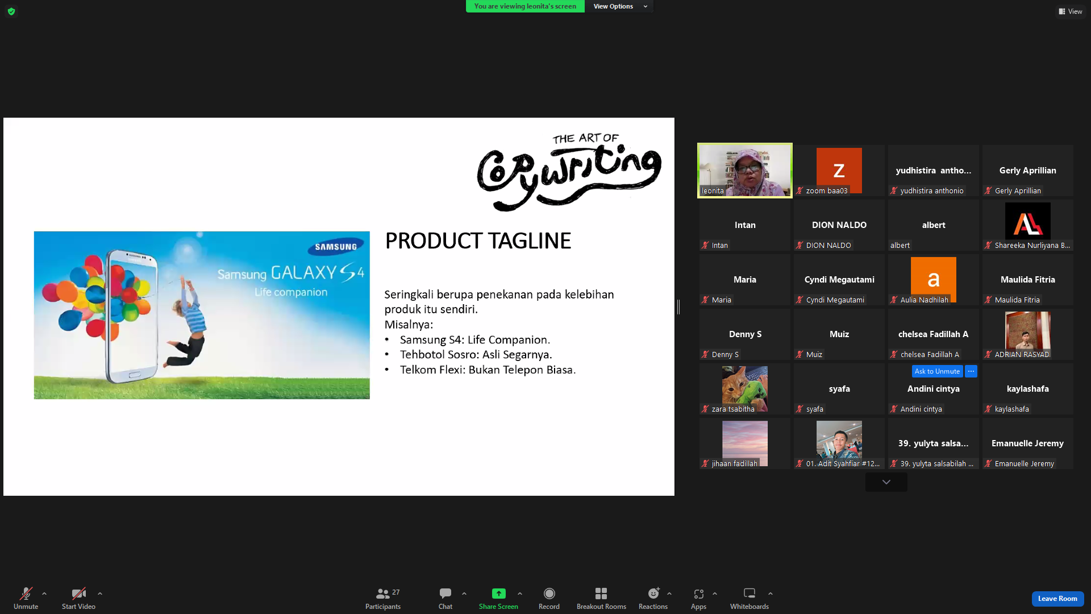Select chelsea Fadillah A participant tile
Image resolution: width=1091 pixels, height=614 pixels.
click(x=934, y=334)
